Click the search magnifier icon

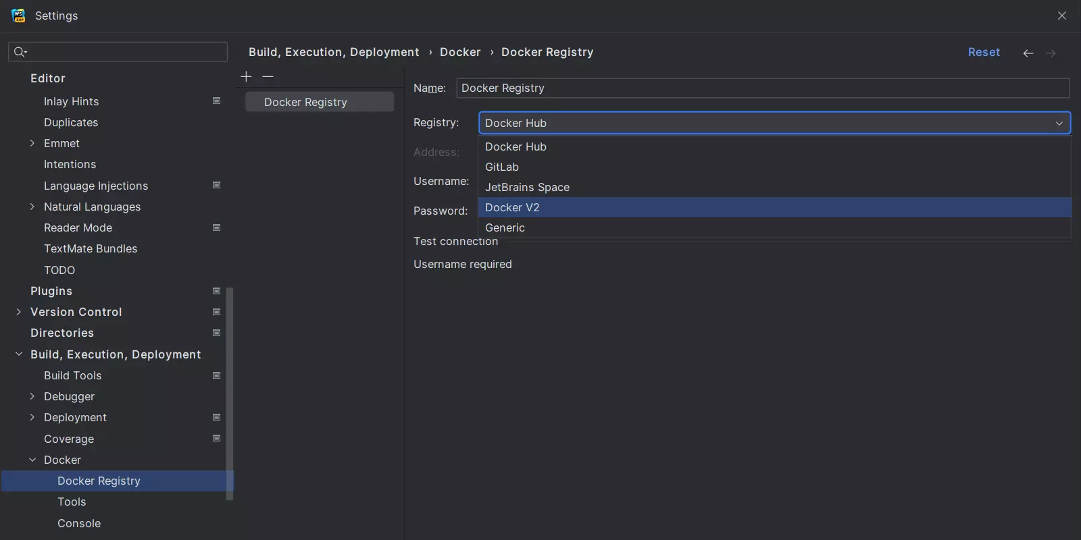click(20, 52)
